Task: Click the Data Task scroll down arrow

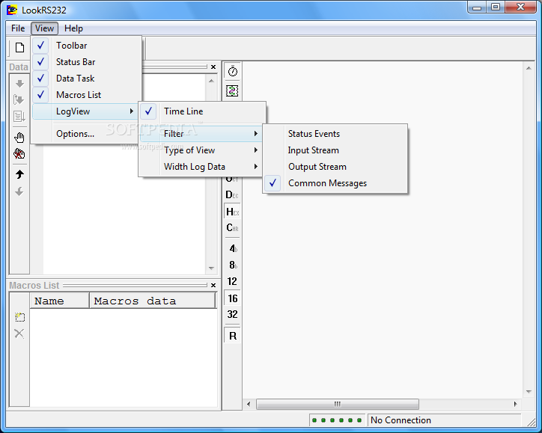Action: 211,268
